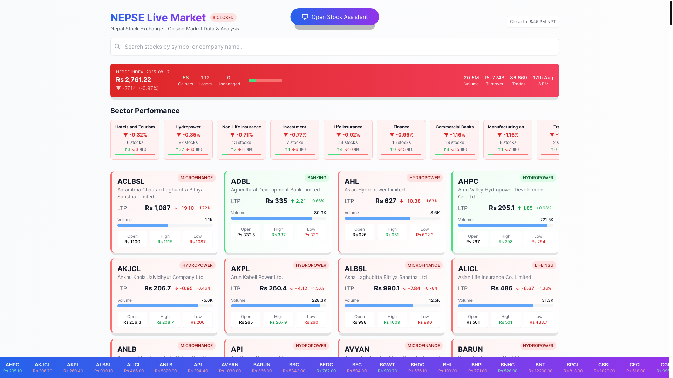673x378 pixels.
Task: Click the search stocks input field
Action: point(334,47)
